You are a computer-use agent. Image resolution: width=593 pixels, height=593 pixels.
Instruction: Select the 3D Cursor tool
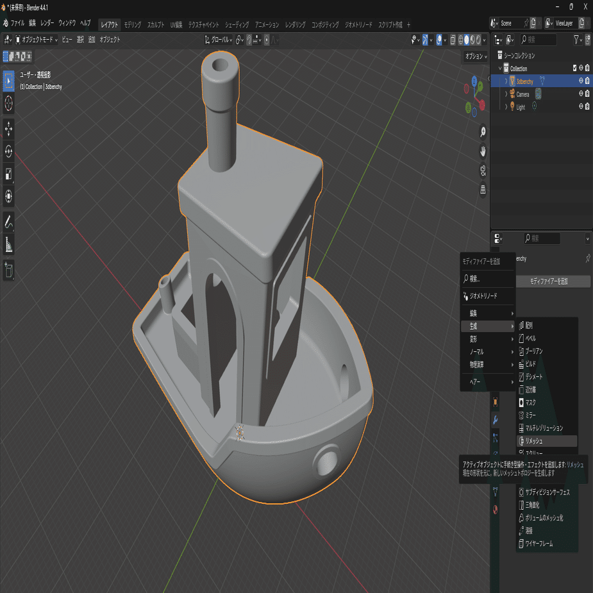click(x=8, y=103)
